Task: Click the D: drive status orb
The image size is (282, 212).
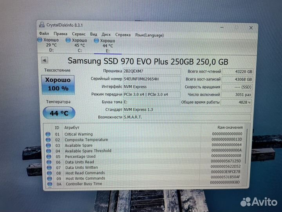Action: 40,40
